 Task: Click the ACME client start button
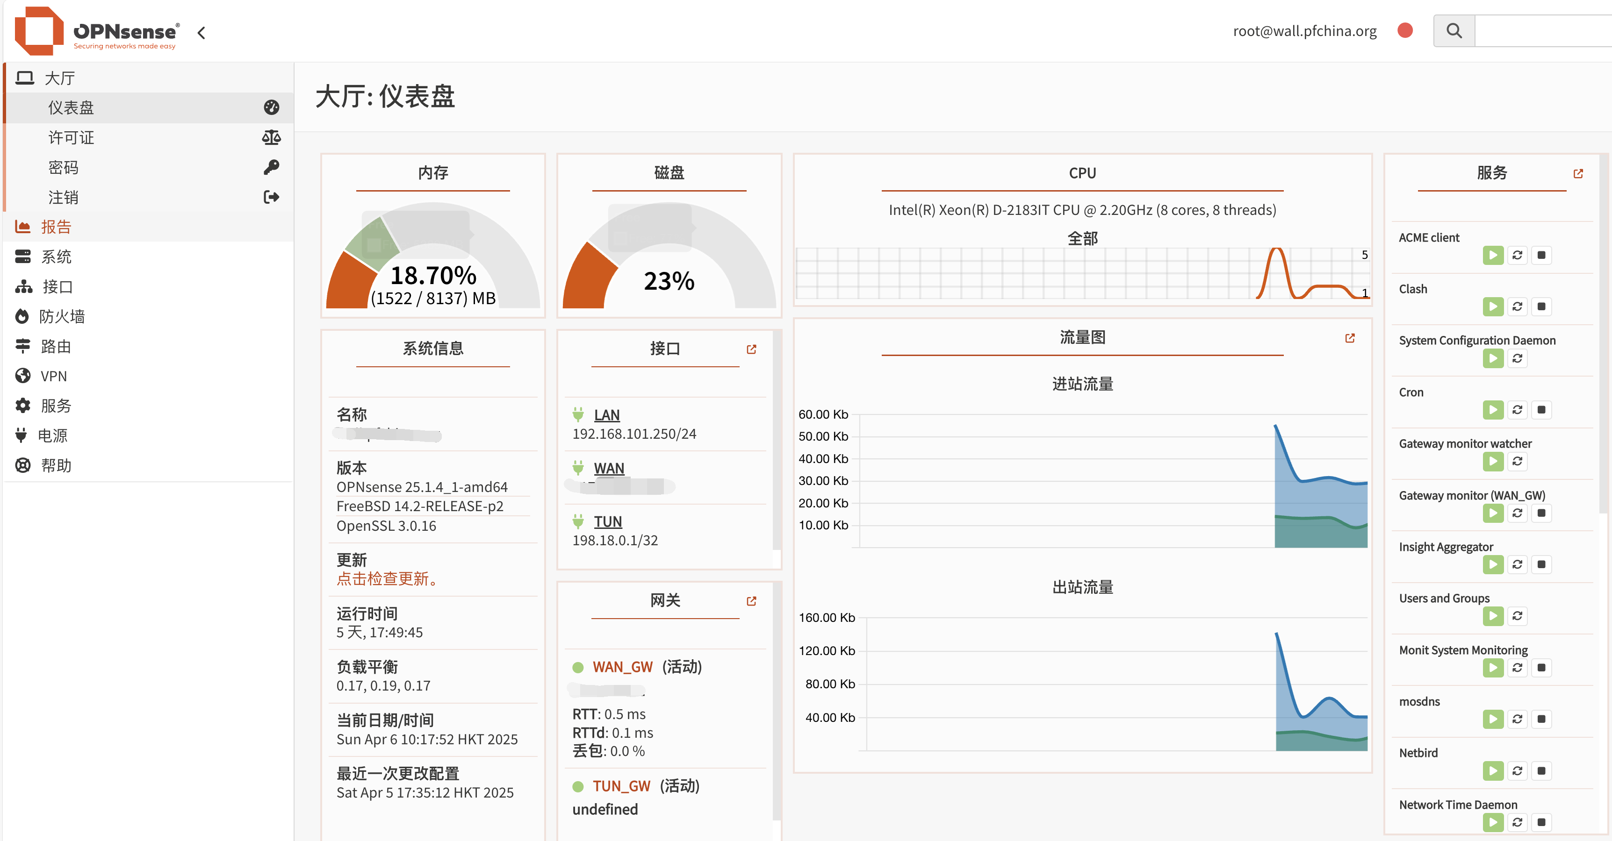pyautogui.click(x=1492, y=255)
